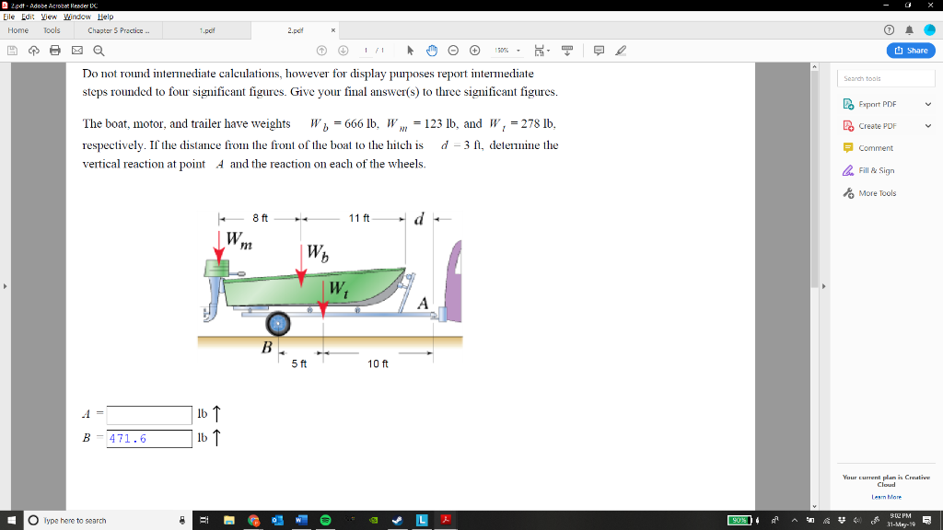This screenshot has width=943, height=530.
Task: Send the document by email
Action: coord(77,51)
